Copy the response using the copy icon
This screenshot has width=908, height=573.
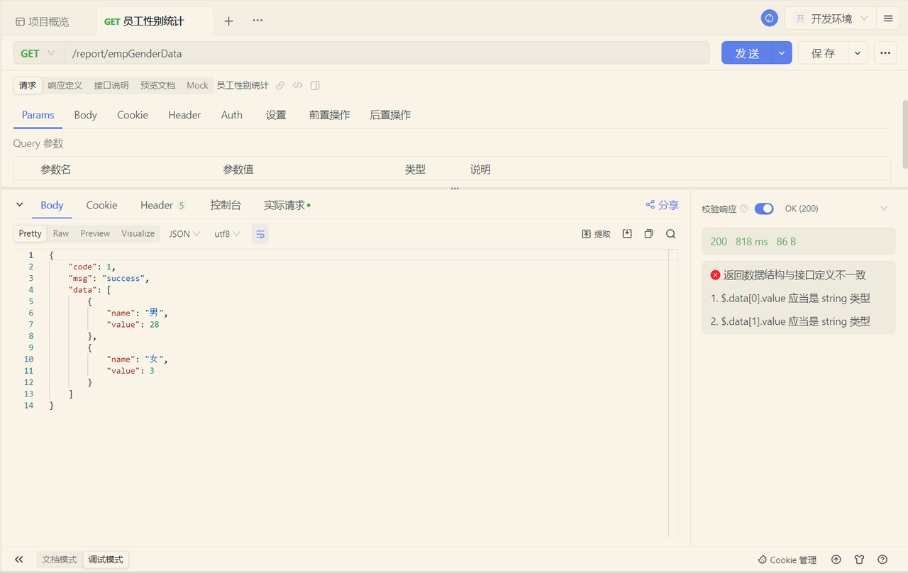click(648, 233)
